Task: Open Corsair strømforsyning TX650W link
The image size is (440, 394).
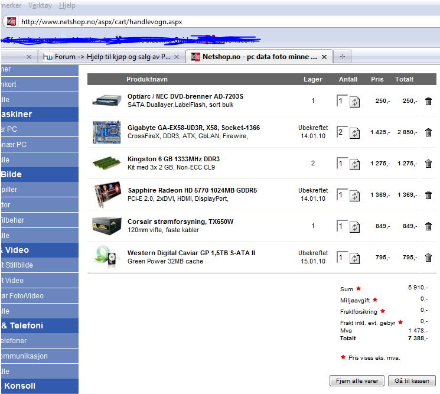Action: 181,222
